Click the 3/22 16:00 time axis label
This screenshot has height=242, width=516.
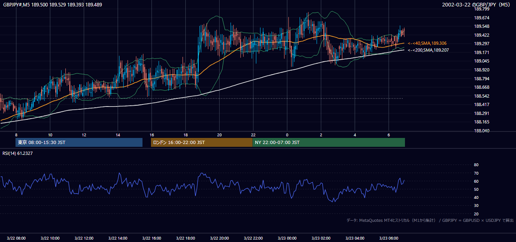coord(152,238)
